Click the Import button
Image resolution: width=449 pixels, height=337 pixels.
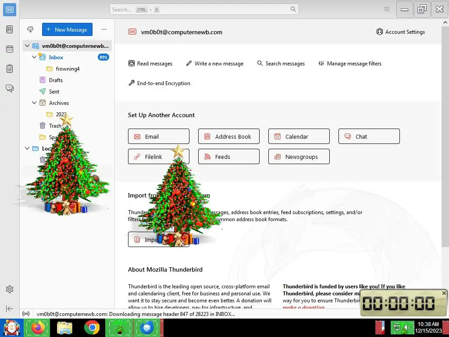pyautogui.click(x=159, y=239)
